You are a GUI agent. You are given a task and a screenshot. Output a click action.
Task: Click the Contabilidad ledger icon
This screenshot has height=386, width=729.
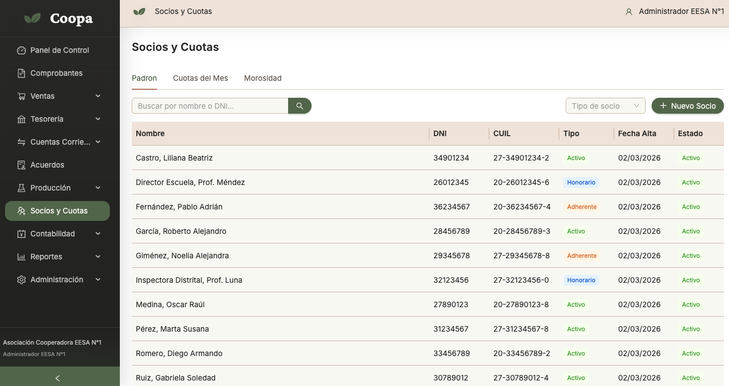tap(21, 234)
